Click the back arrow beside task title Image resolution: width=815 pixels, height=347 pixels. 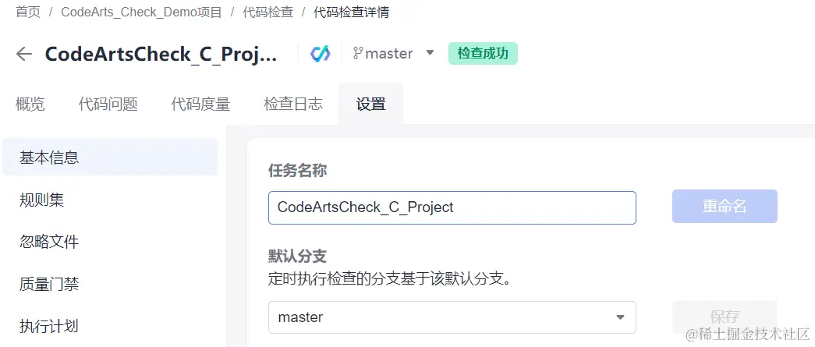click(x=24, y=54)
